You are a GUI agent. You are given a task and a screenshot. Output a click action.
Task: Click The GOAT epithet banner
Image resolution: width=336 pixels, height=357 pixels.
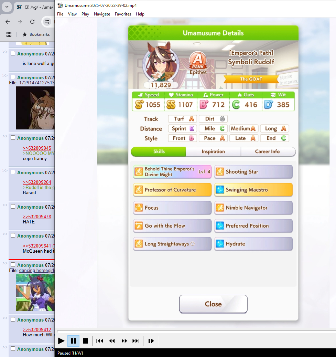(251, 79)
